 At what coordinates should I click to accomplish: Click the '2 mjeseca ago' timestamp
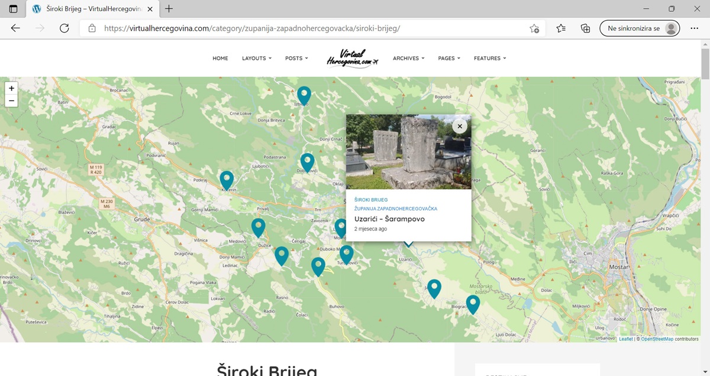coord(371,229)
